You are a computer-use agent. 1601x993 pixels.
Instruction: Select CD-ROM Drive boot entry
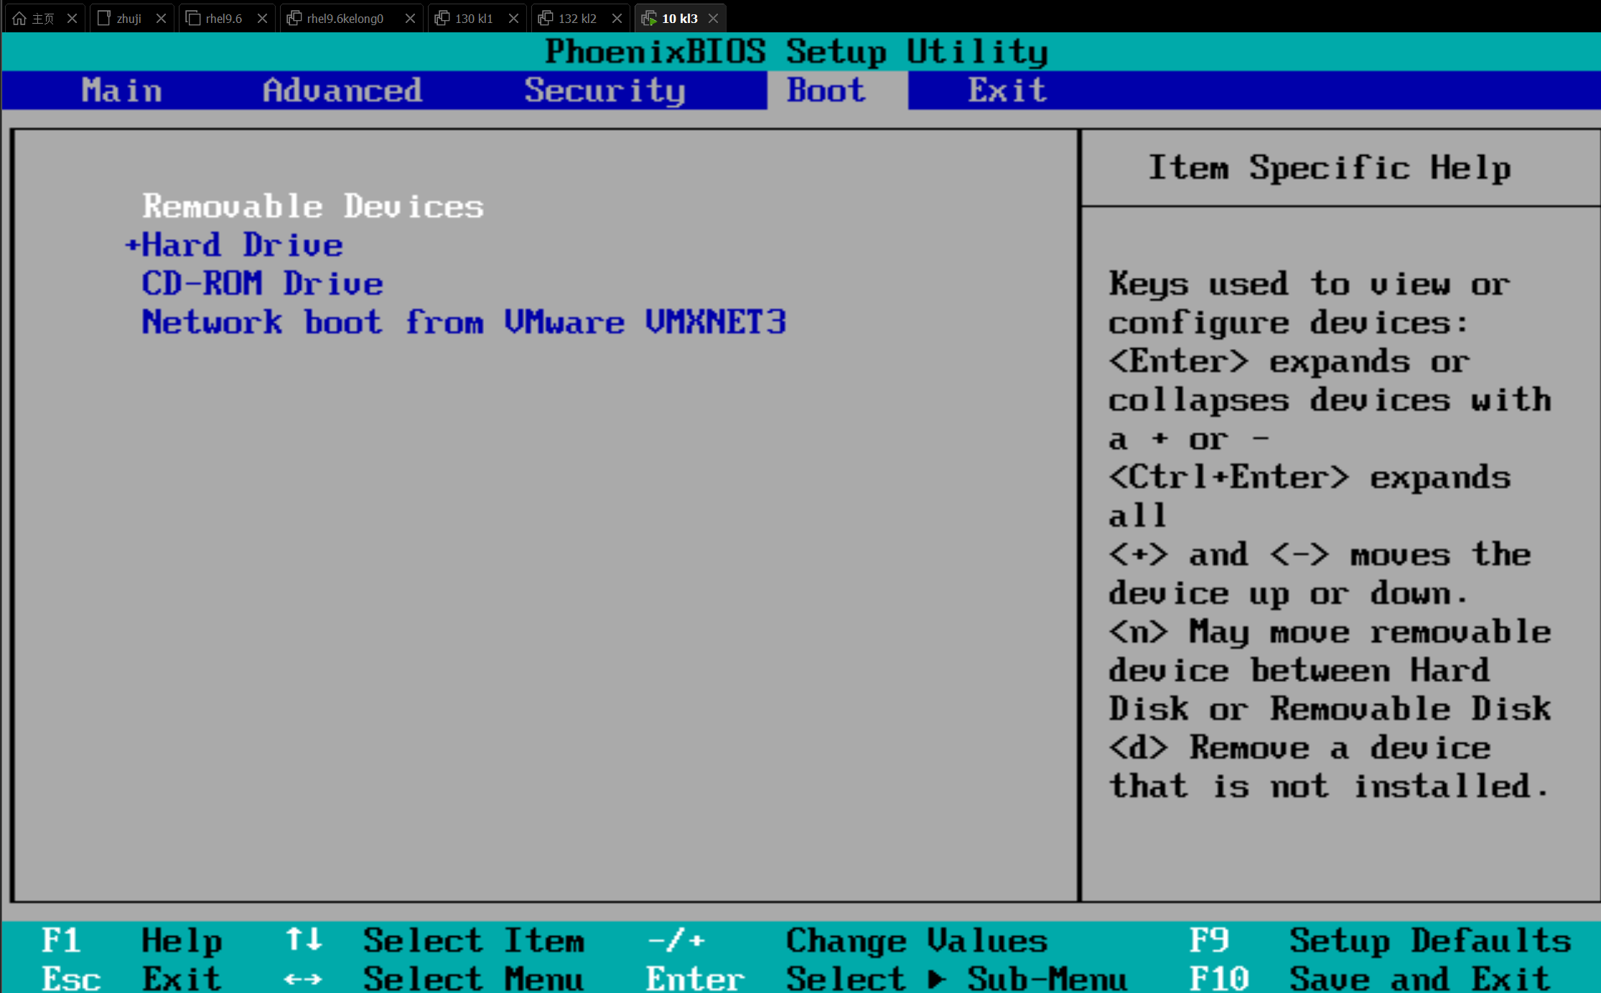[262, 284]
